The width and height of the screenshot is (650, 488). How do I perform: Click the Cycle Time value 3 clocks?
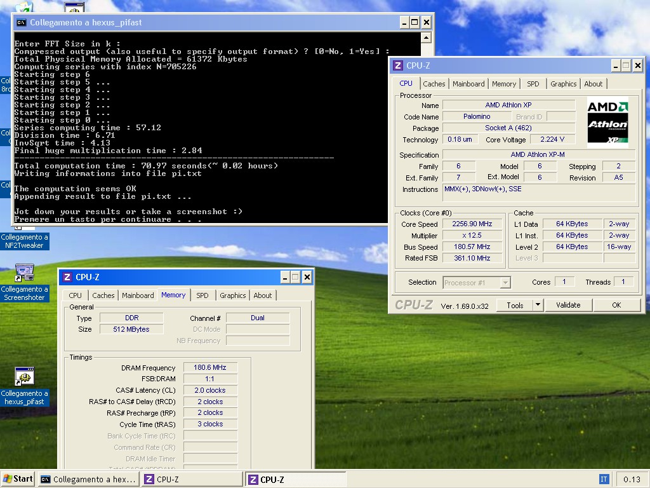coord(210,424)
